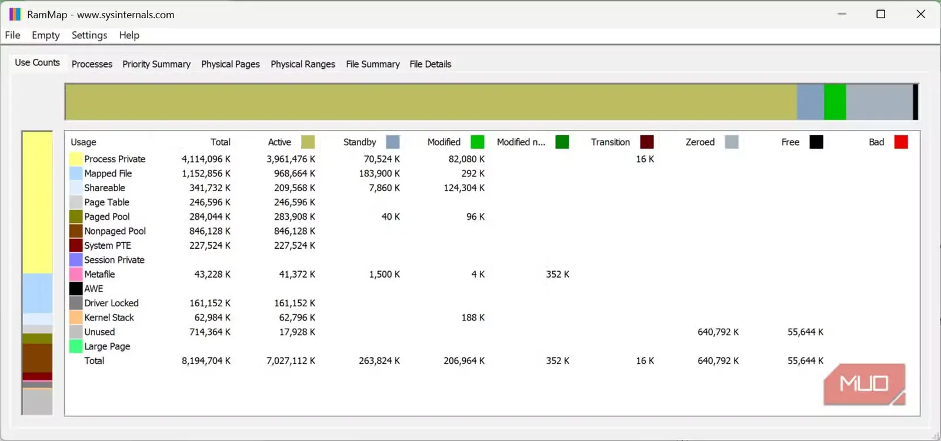Open the Settings menu
The image size is (941, 441).
point(89,35)
